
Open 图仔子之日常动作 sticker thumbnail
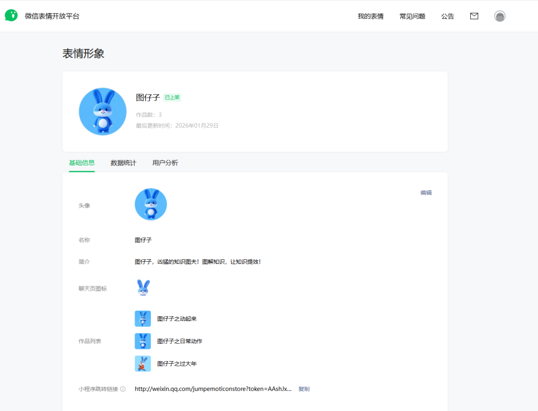point(143,341)
